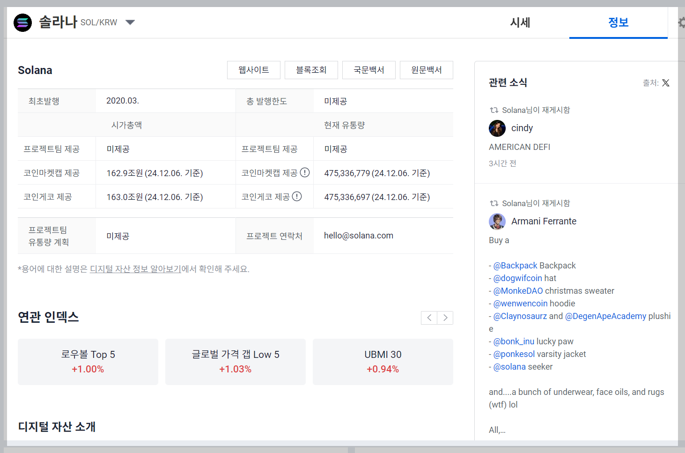
Task: Switch to the 시세 tab
Action: click(x=520, y=22)
